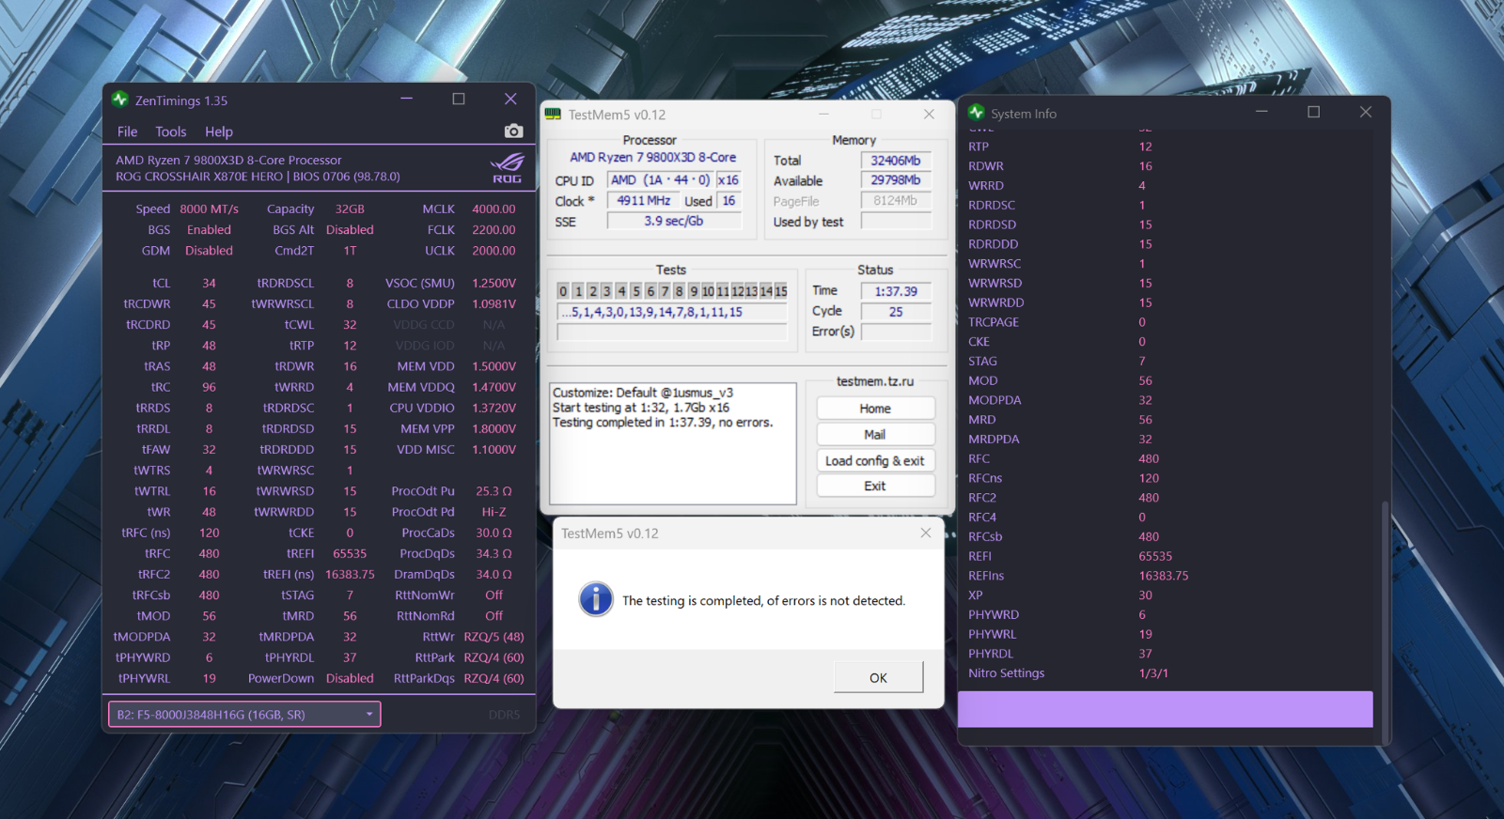The width and height of the screenshot is (1504, 819).
Task: Click the ProcOdt Pd value Hi-Z
Action: 493,512
